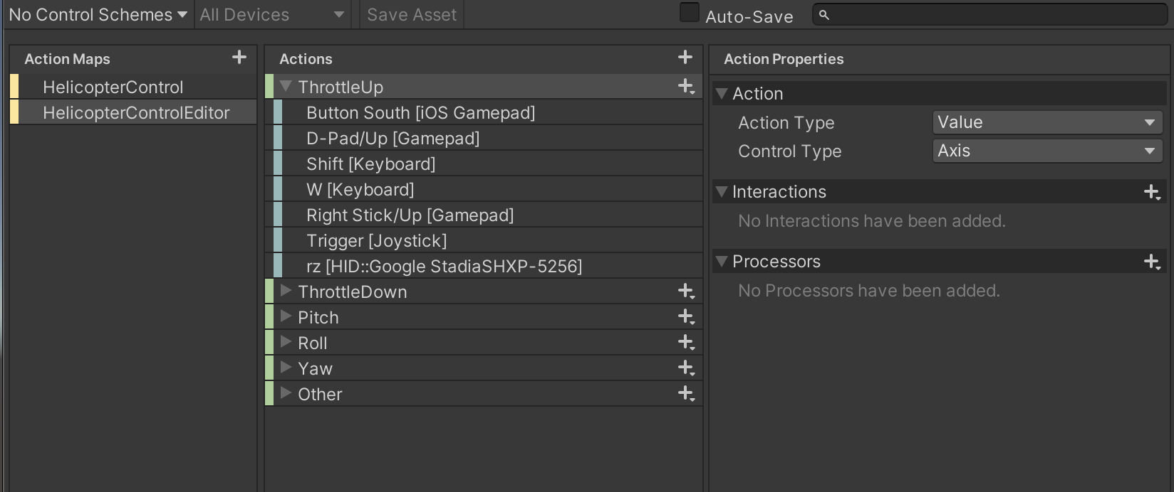This screenshot has height=492, width=1174.
Task: Add binding to the ThrottleDown action
Action: click(x=686, y=292)
